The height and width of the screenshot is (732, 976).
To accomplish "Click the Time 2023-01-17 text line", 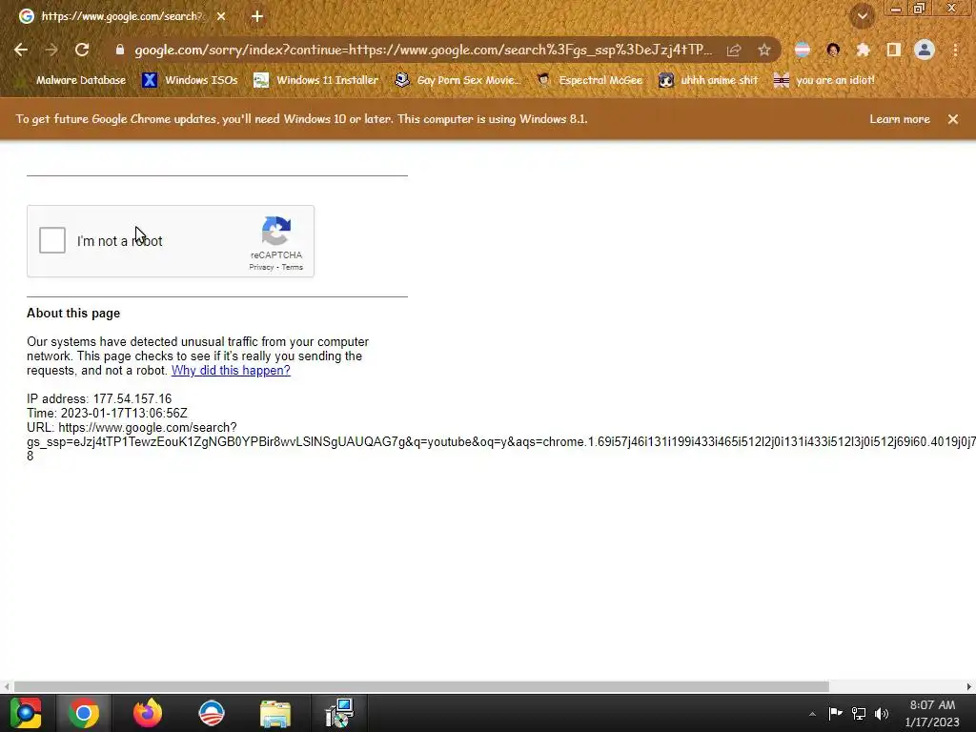I will pos(107,414).
